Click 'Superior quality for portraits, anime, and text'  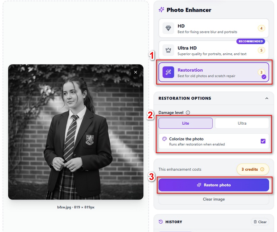coord(212,54)
